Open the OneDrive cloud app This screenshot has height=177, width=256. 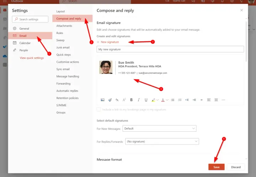click(x=5, y=56)
